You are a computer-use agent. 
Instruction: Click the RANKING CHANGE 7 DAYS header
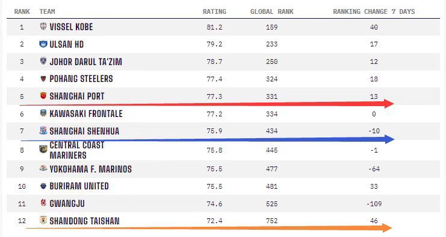(374, 11)
